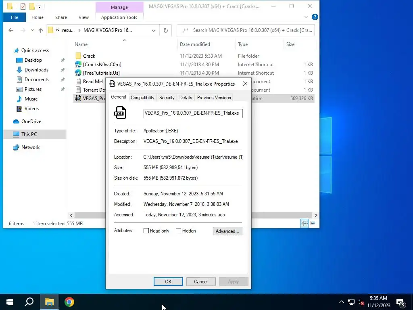Click the file name field in Properties
Viewport: 413px width, 310px height.
pyautogui.click(x=193, y=113)
